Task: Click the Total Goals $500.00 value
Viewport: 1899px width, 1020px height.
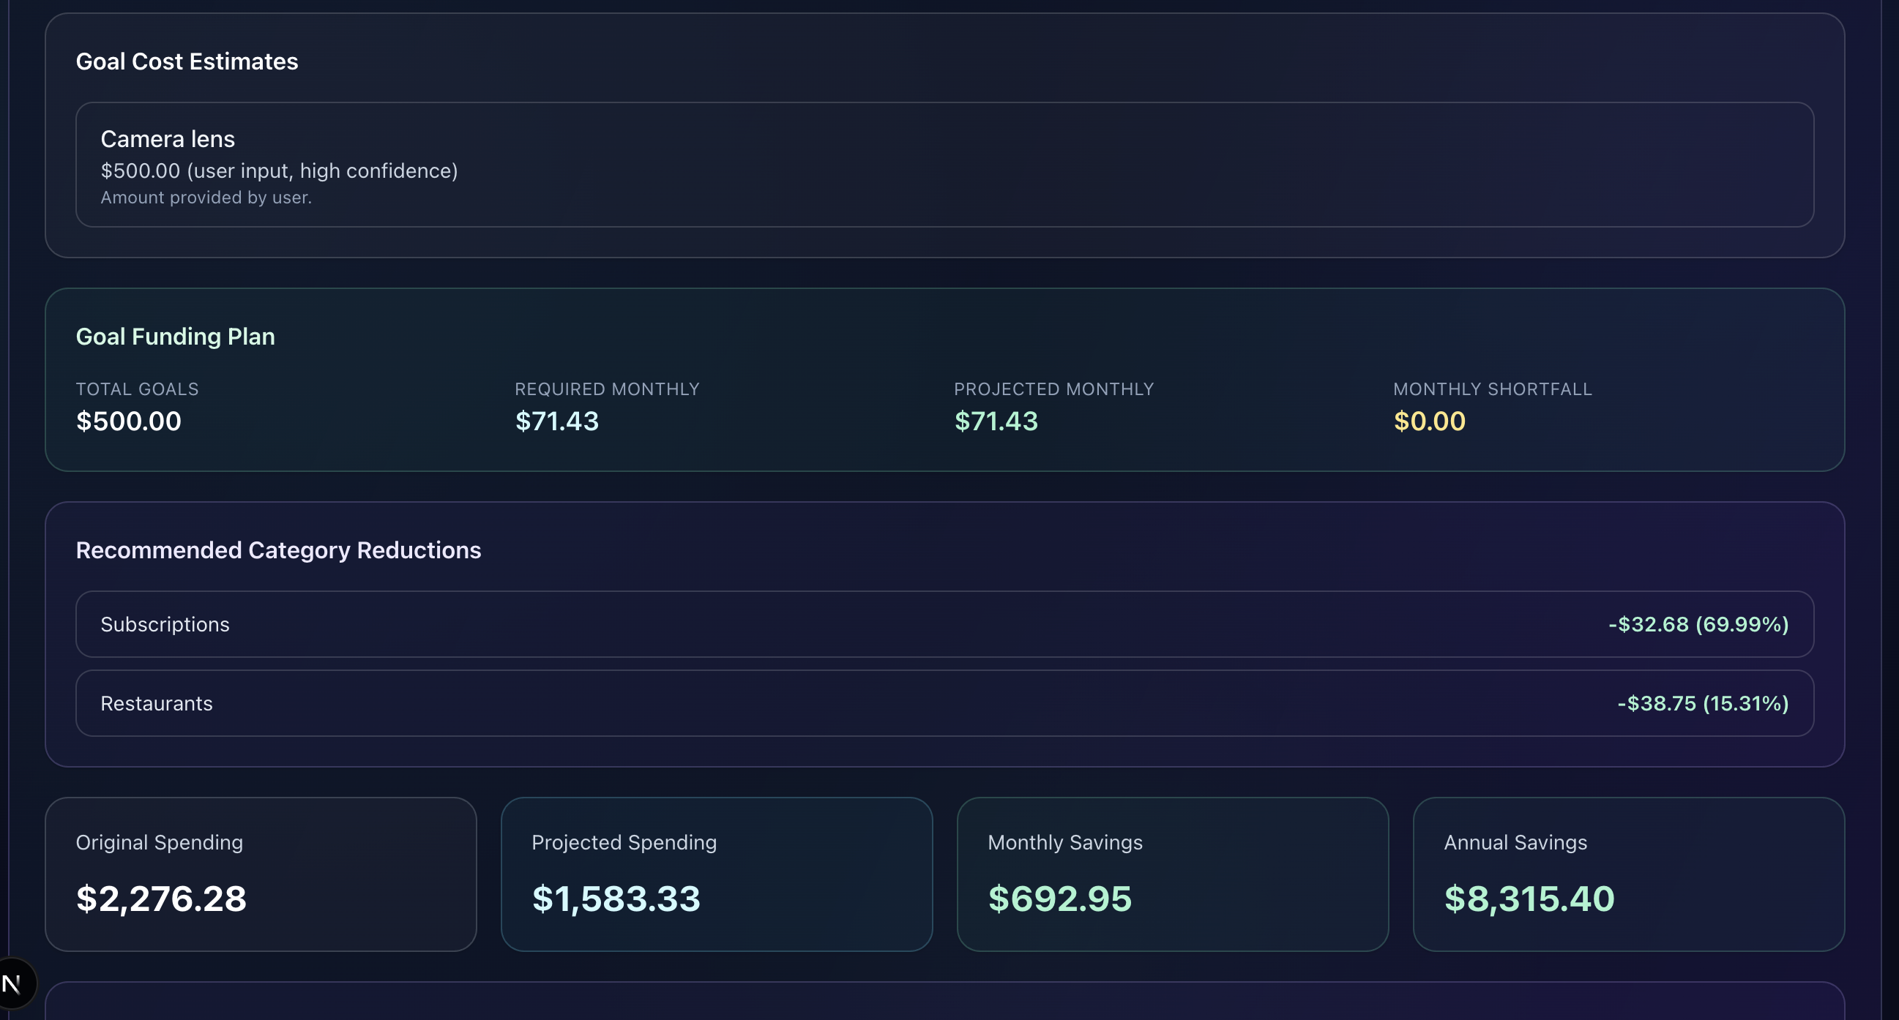Action: pyautogui.click(x=128, y=421)
